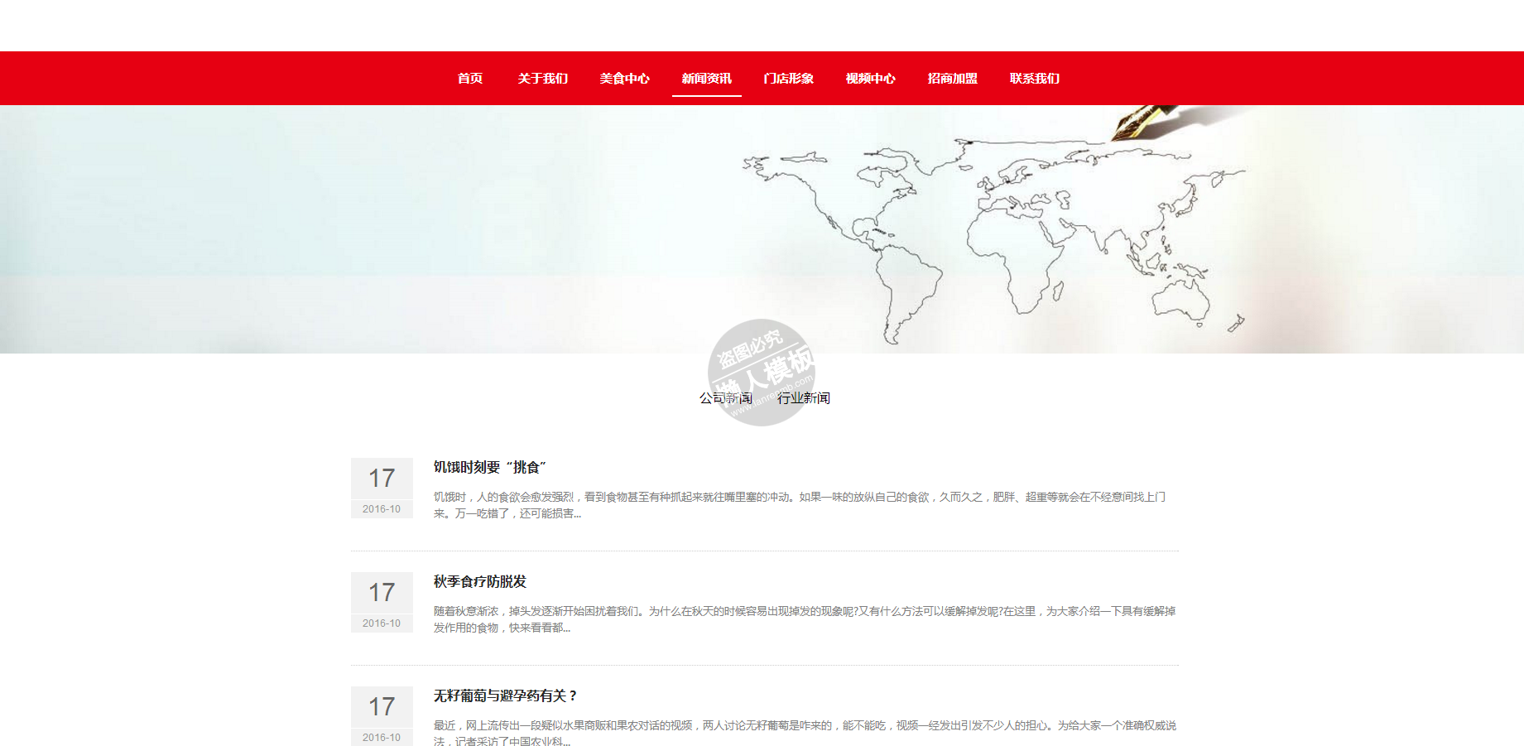Open article 饥饿时刻要“挑食”
The image size is (1524, 746).
point(490,467)
